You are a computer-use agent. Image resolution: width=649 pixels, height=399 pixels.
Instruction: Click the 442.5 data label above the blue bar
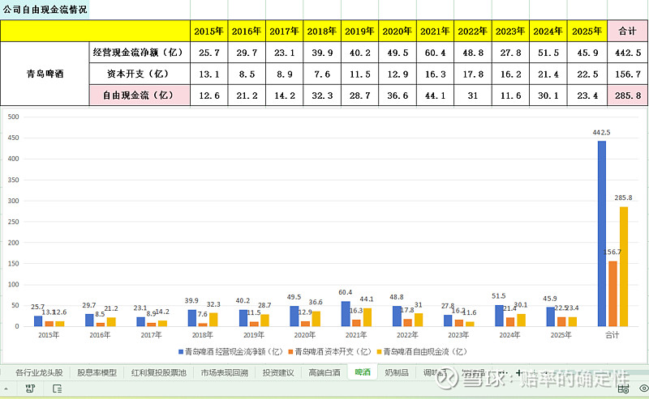(x=601, y=133)
